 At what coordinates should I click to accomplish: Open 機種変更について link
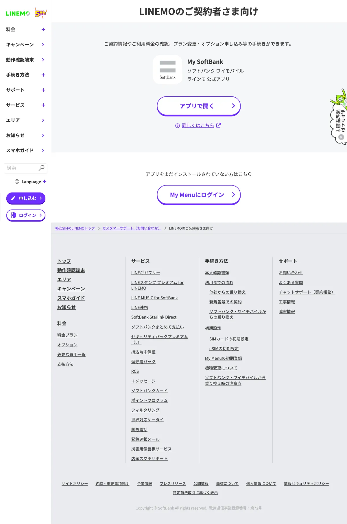coord(221,368)
